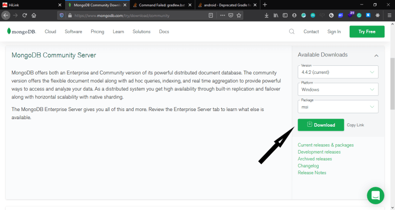
Task: Open Development releases link
Action: [319, 152]
